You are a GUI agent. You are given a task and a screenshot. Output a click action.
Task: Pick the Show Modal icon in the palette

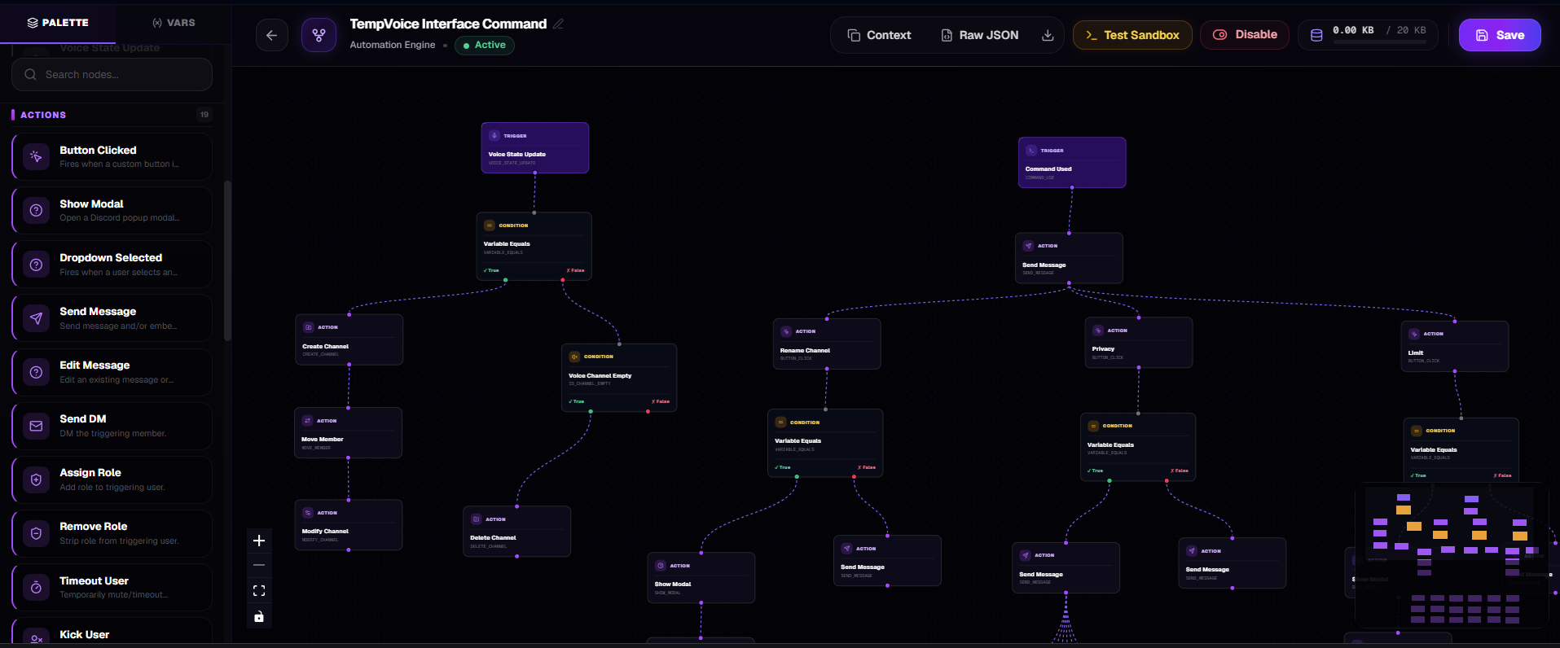click(36, 210)
